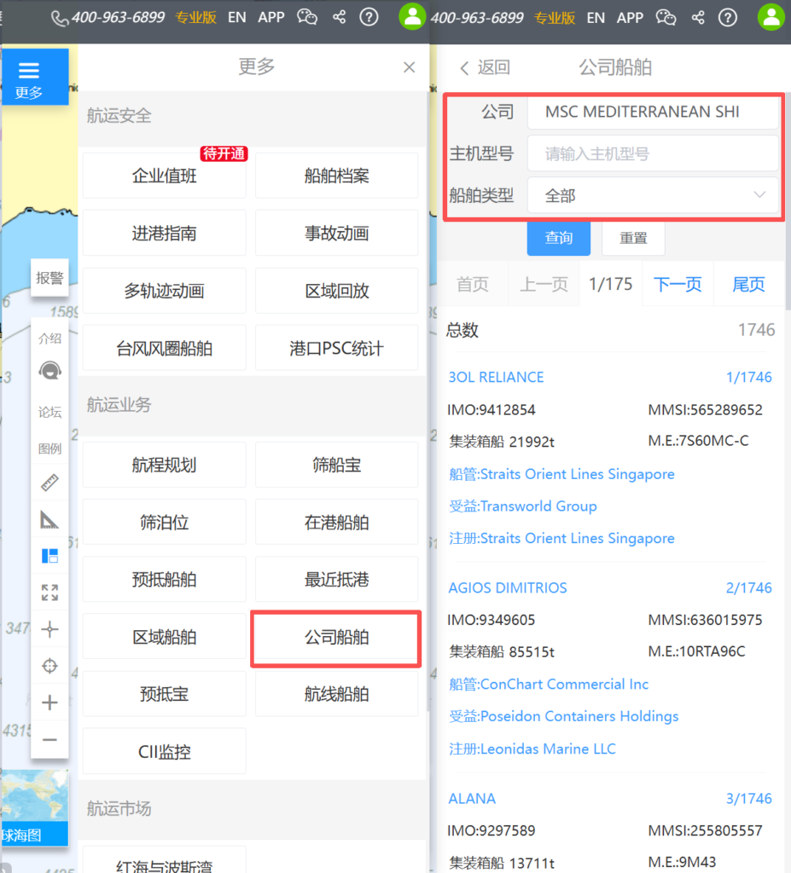
Task: Click the 重置 reset button
Action: click(x=633, y=238)
